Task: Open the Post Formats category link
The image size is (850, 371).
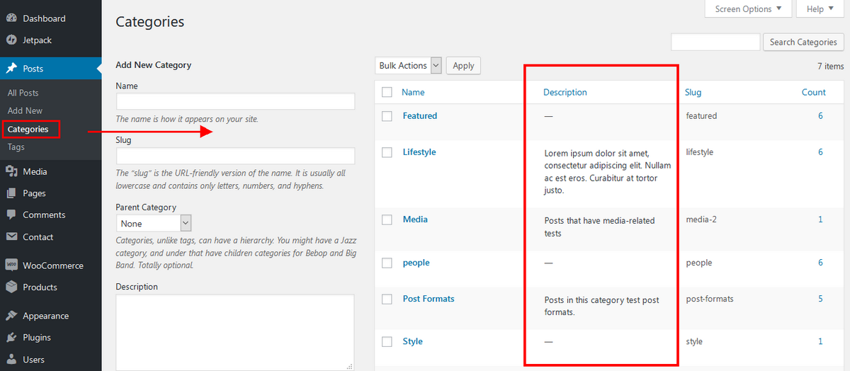Action: point(429,299)
